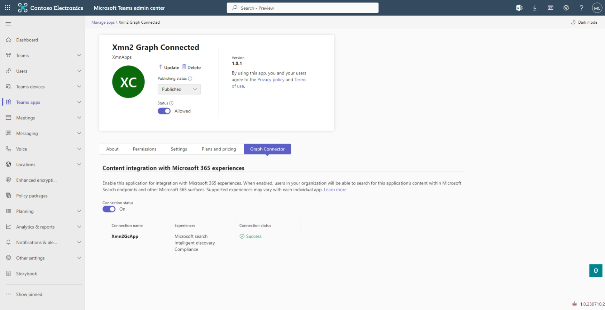Open the Skype for Business legacy portal icon

519,8
